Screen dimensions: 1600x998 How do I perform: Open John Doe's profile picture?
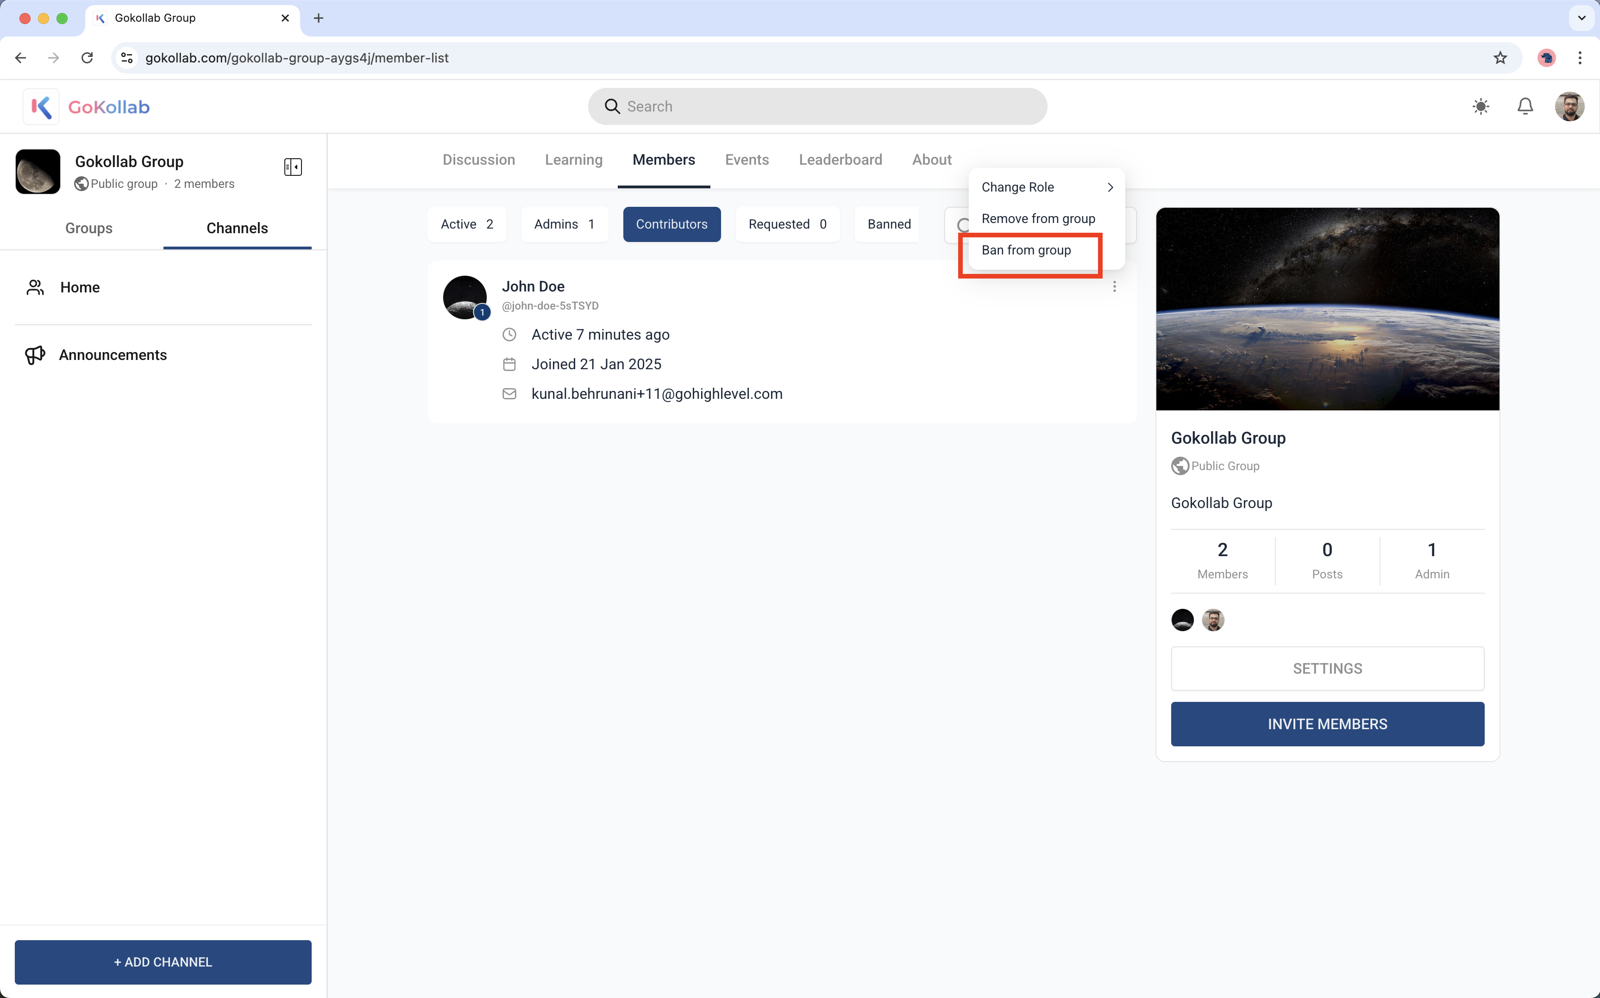tap(464, 297)
